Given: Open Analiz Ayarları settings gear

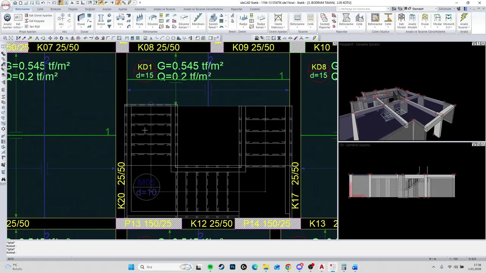Looking at the screenshot, I should pos(7,21).
